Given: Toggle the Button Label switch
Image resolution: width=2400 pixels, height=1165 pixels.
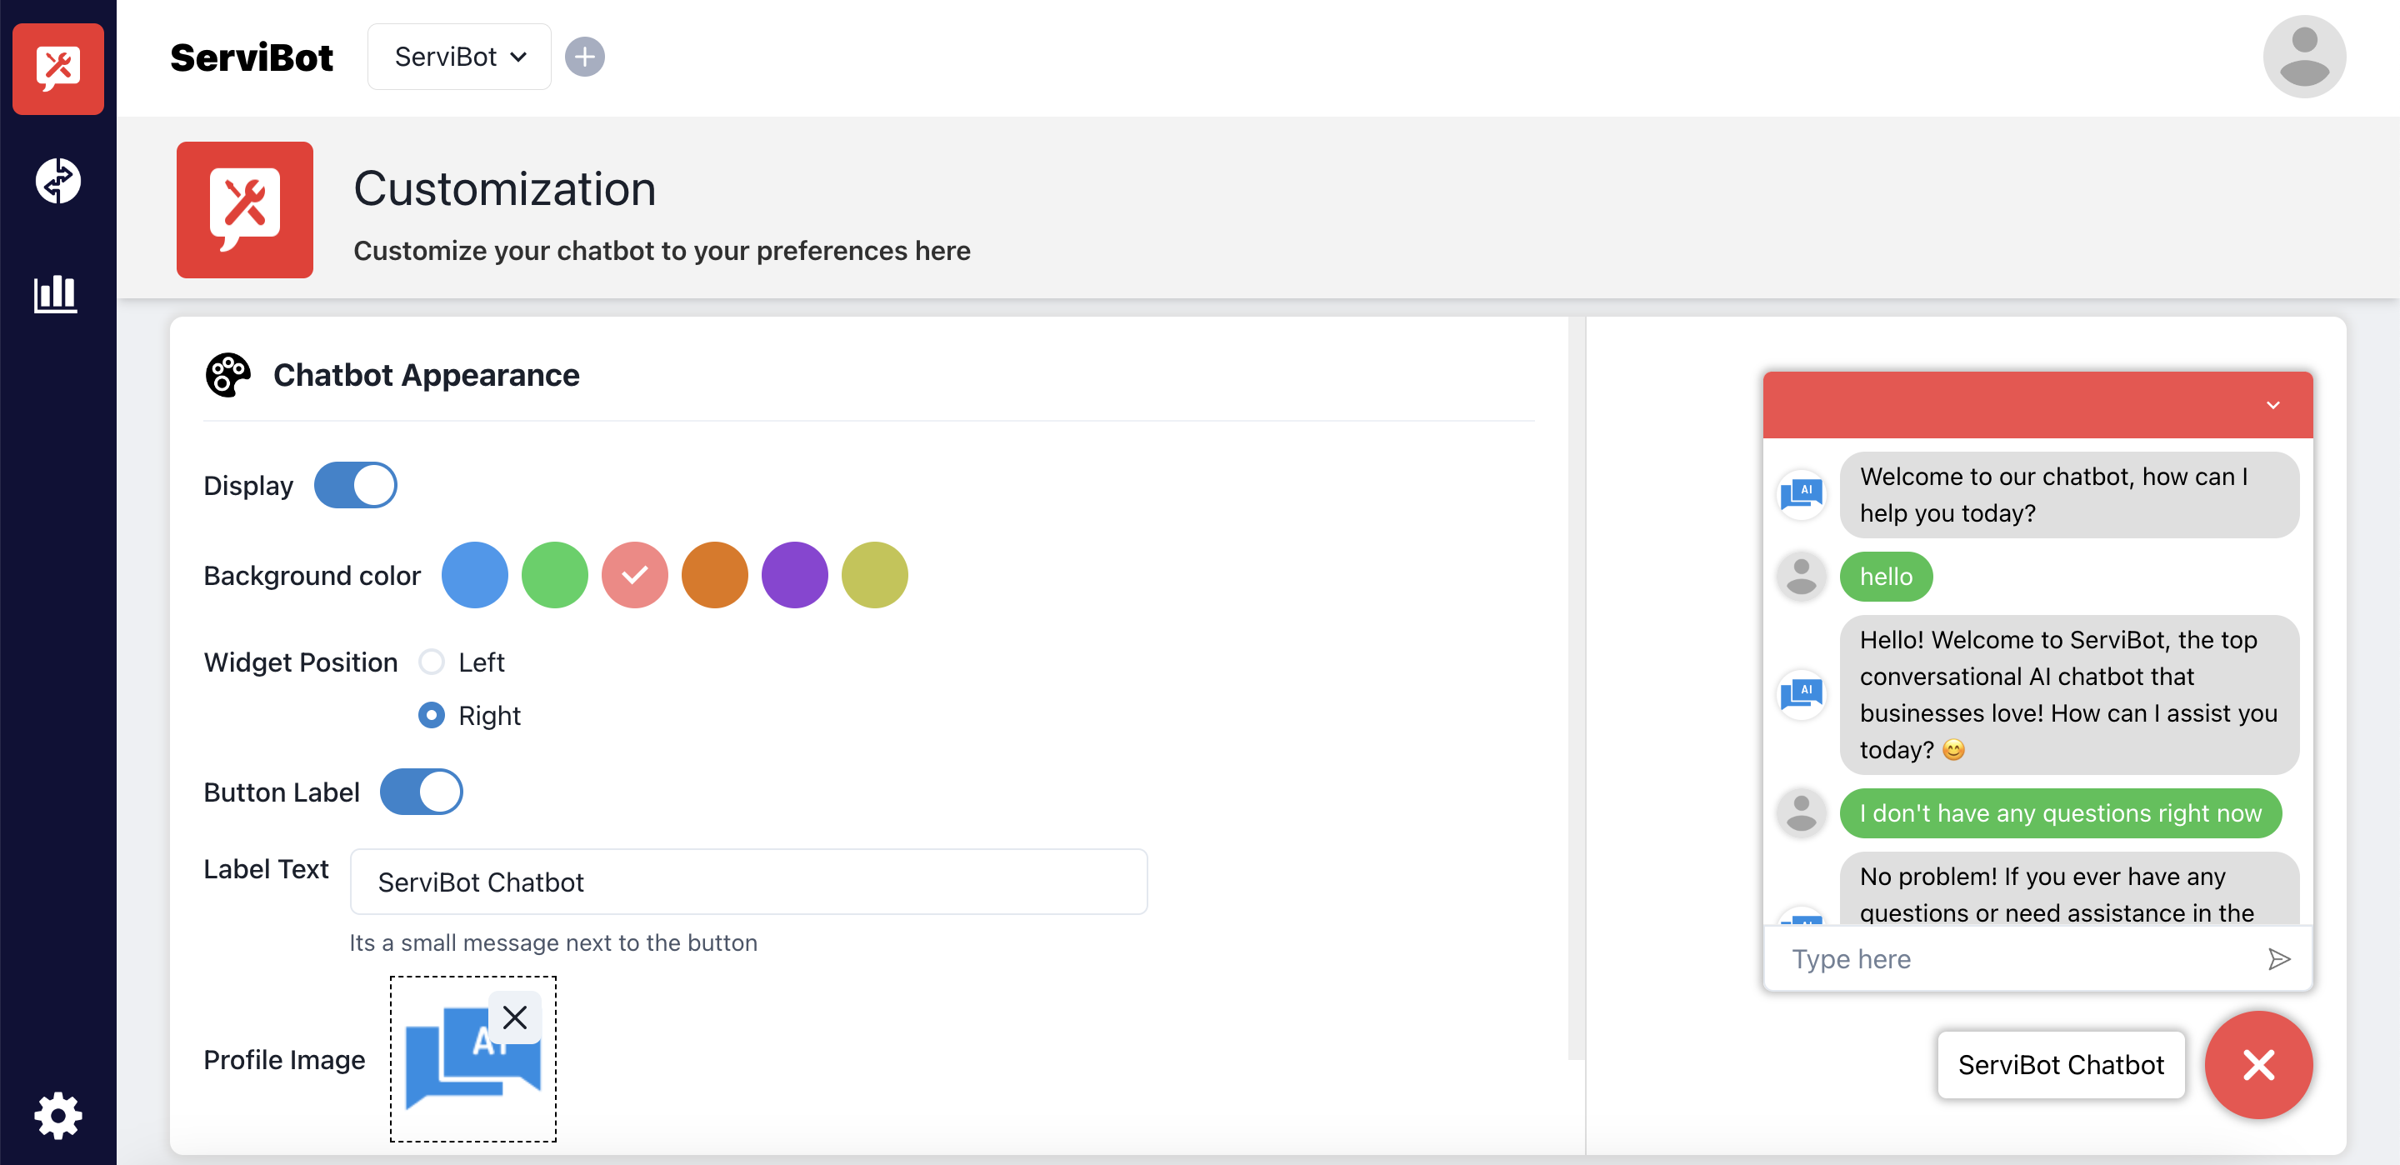Looking at the screenshot, I should point(421,792).
